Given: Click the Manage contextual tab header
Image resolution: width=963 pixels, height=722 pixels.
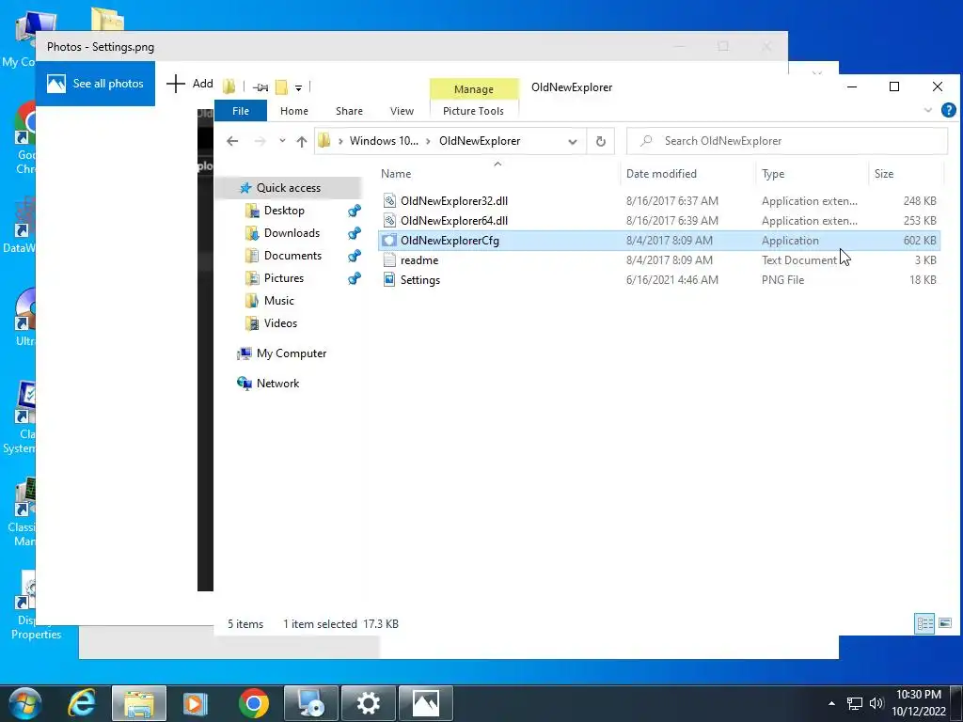Looking at the screenshot, I should point(474,89).
